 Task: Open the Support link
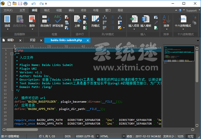coord(191,10)
